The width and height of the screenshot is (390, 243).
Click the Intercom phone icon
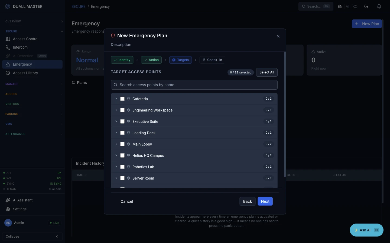(x=8, y=47)
